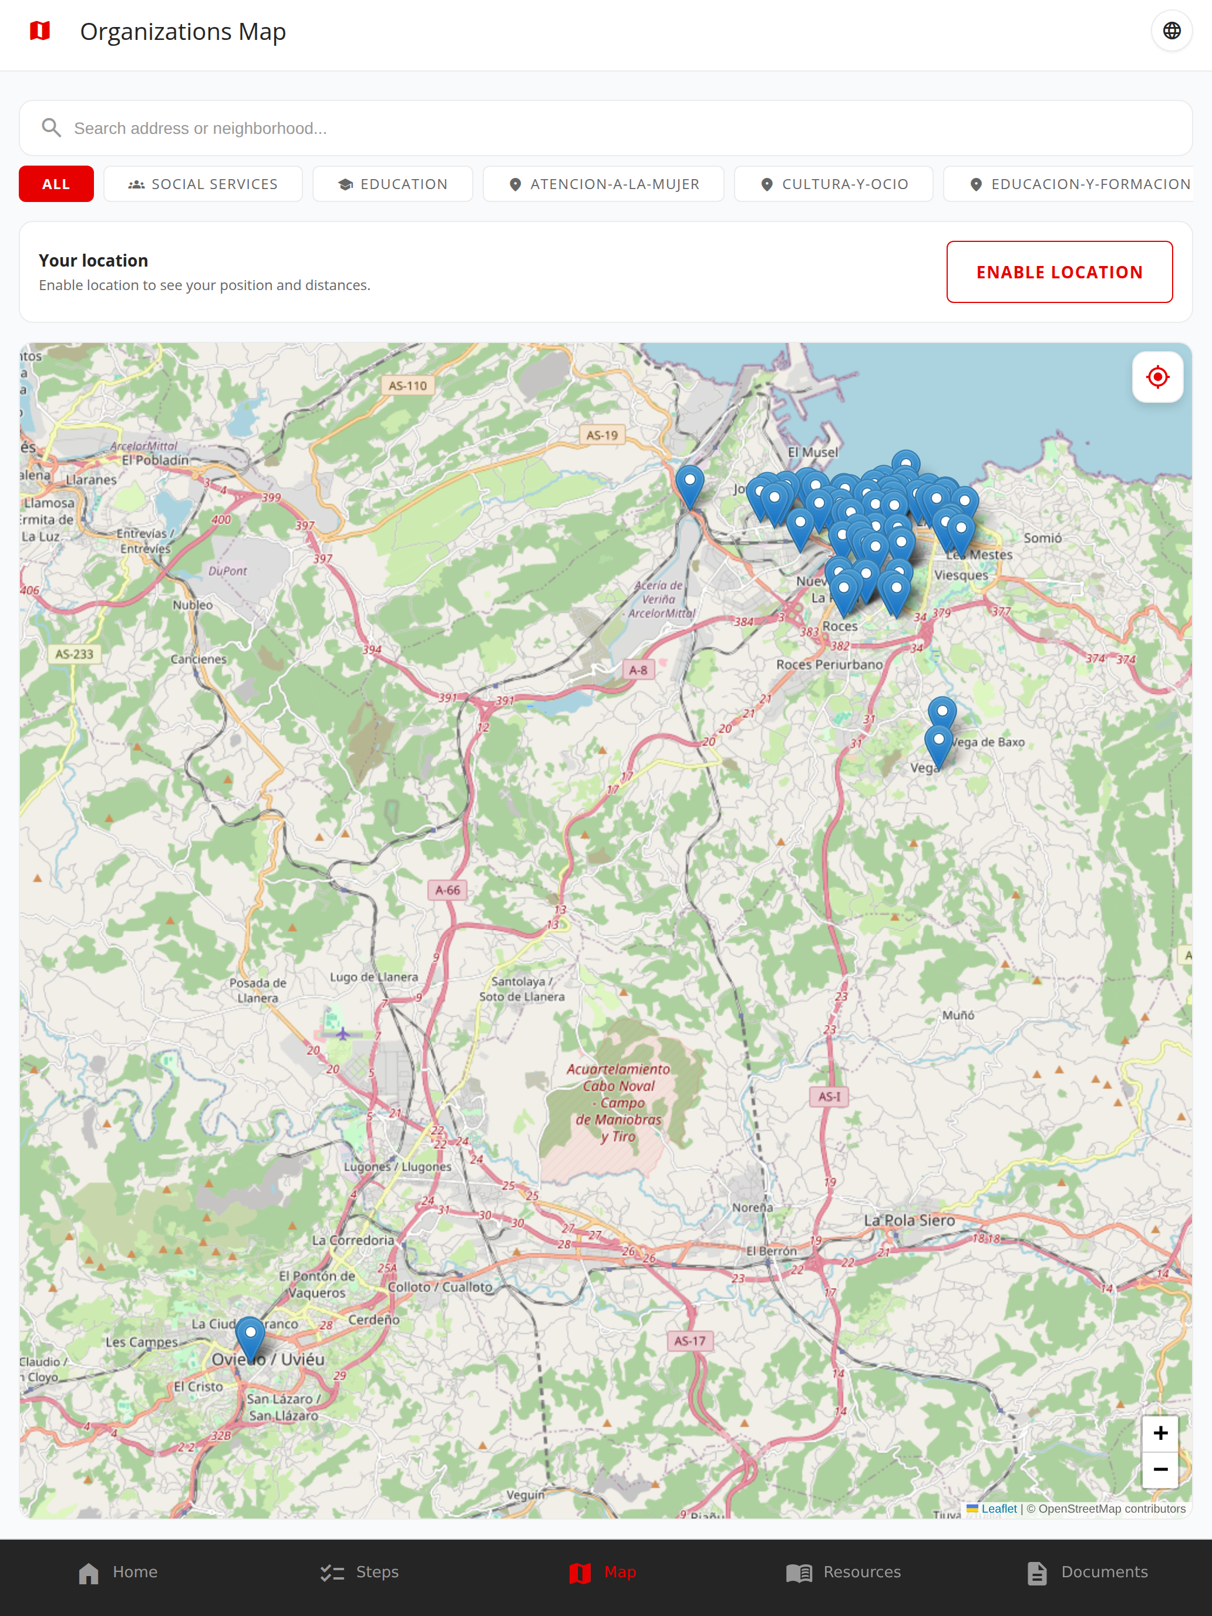Filter by Education category
This screenshot has height=1616, width=1212.
[x=392, y=184]
